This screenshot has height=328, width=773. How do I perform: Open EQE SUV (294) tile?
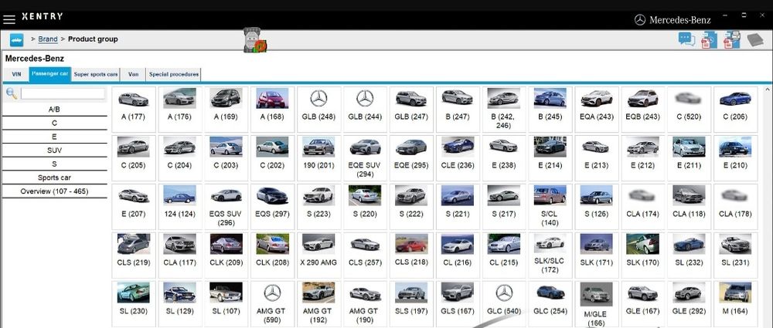click(x=365, y=157)
